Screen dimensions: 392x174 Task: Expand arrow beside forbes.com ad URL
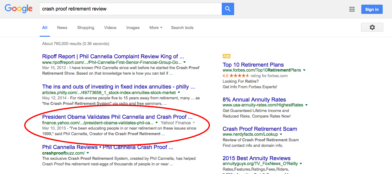click(x=304, y=70)
